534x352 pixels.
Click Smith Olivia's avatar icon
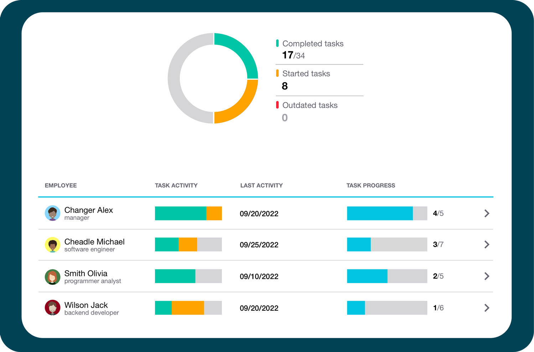click(x=52, y=277)
